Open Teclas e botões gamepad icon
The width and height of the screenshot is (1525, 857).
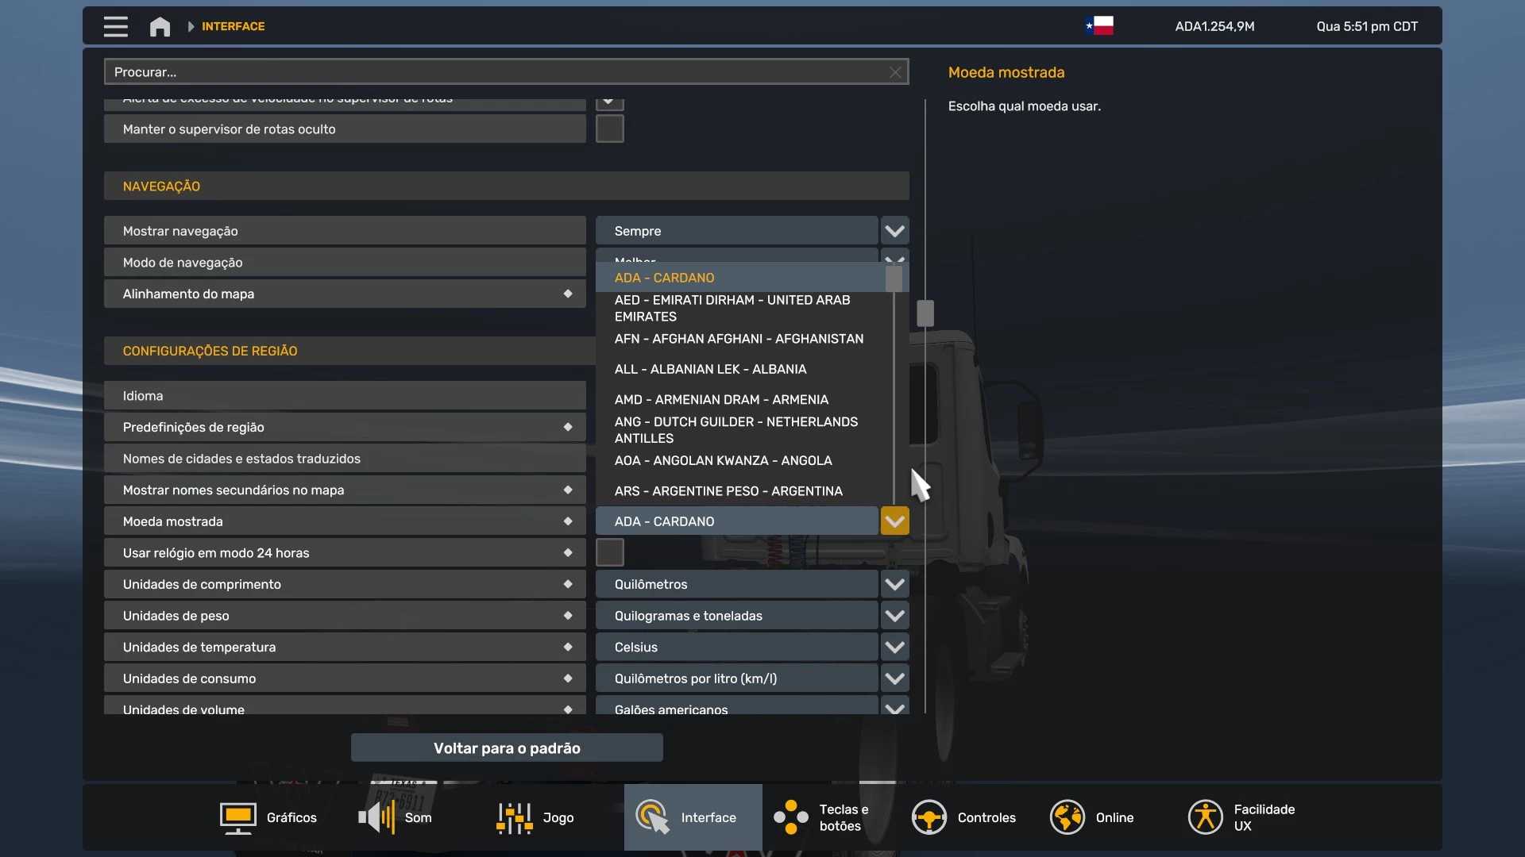791,817
